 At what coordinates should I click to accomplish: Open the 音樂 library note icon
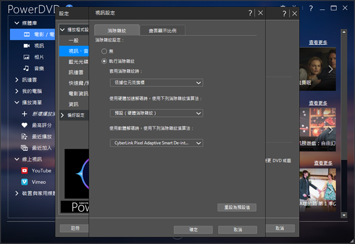[26, 68]
